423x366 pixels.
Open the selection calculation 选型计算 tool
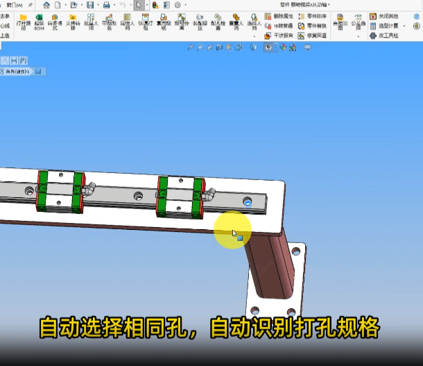[x=384, y=26]
